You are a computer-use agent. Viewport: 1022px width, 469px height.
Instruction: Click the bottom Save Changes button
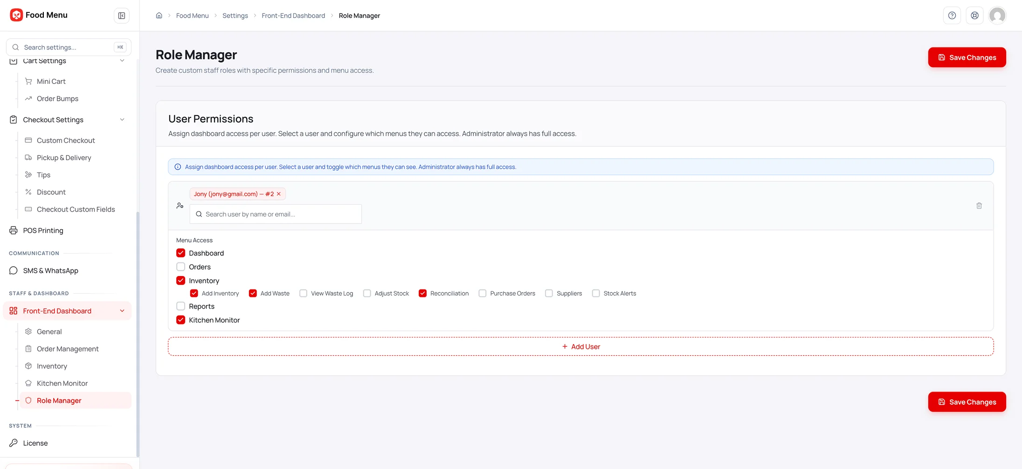coord(967,402)
